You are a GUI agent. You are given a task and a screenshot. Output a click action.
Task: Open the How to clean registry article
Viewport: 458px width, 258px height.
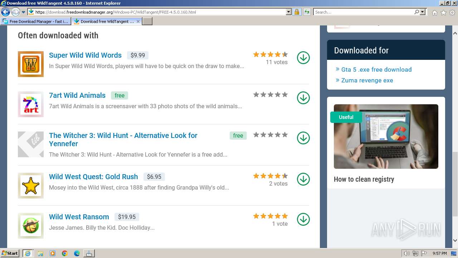[364, 179]
